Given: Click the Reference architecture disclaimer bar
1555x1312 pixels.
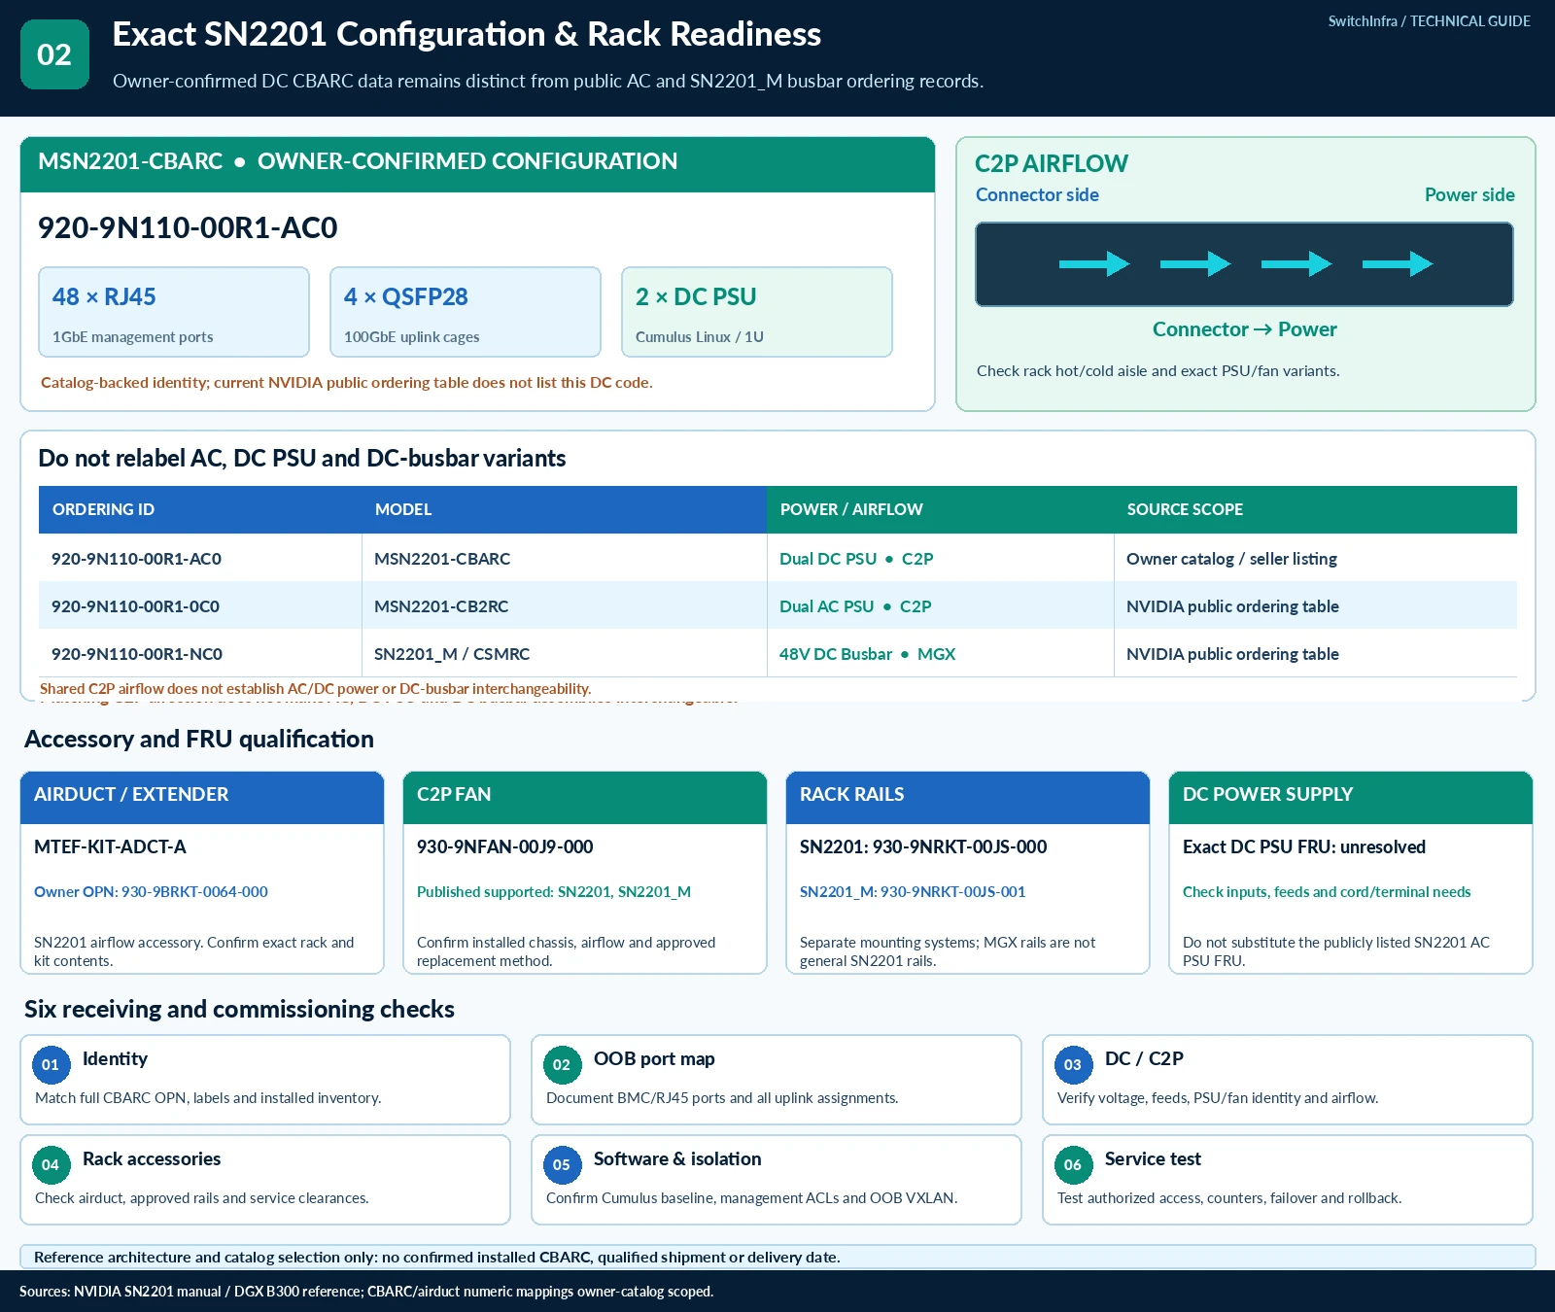Looking at the screenshot, I should 777,1257.
